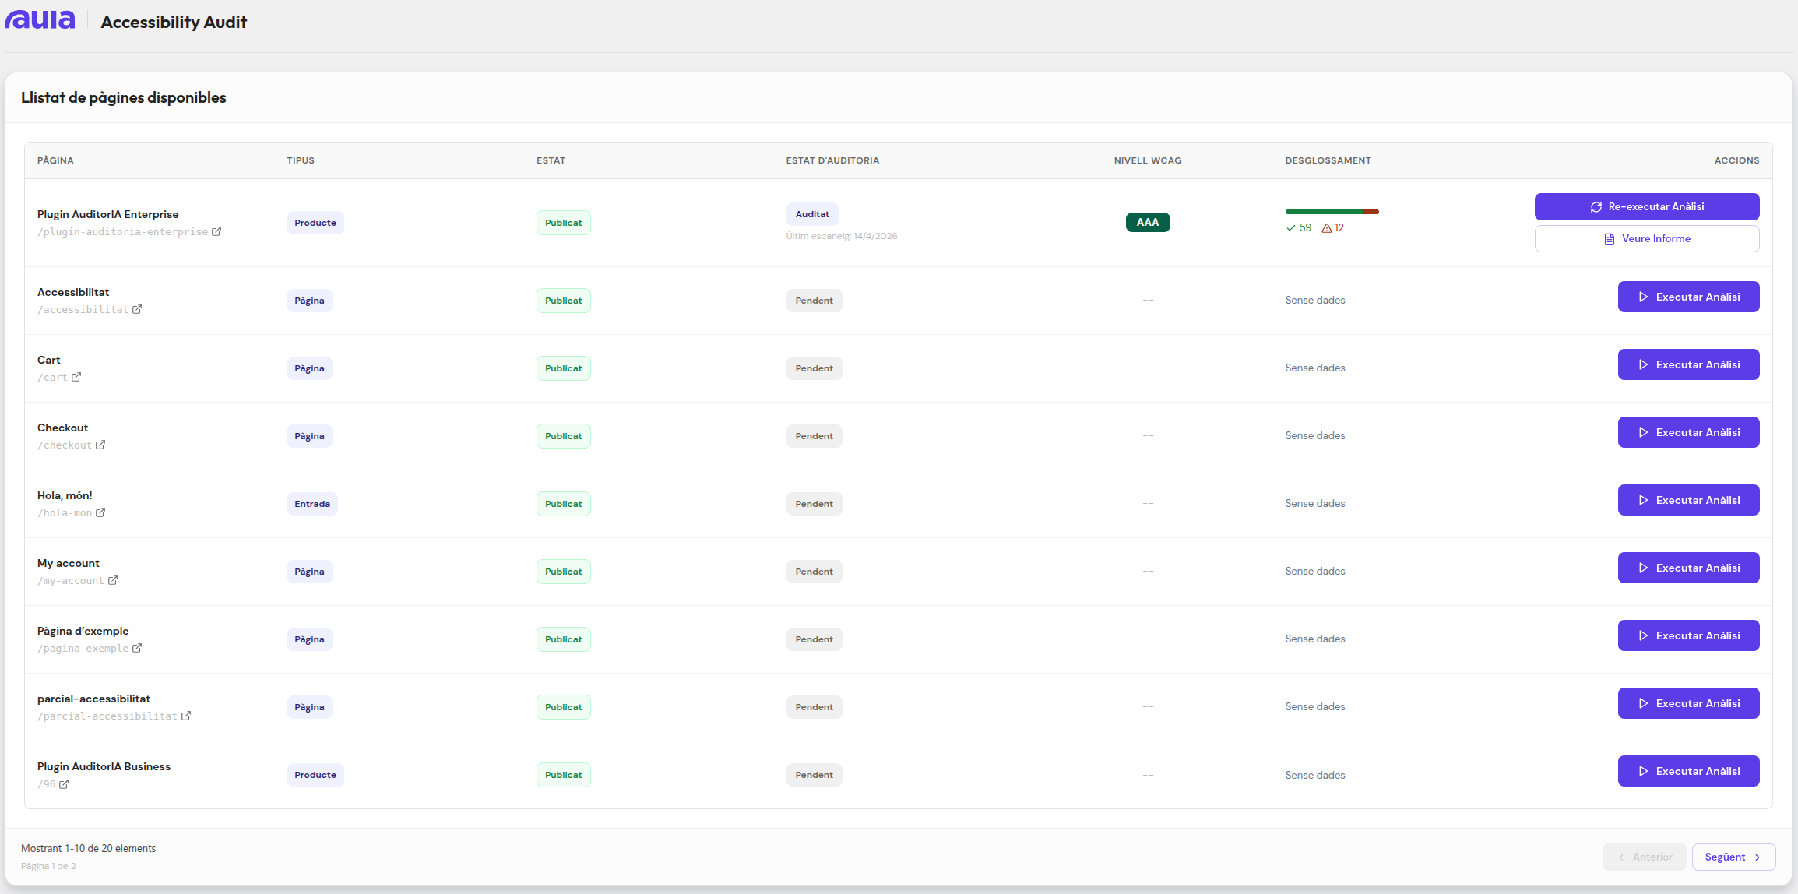This screenshot has height=894, width=1798.
Task: Click the NIVELL WCAG column header
Action: (x=1148, y=160)
